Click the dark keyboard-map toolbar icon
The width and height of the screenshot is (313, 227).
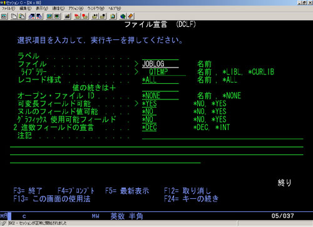[x=67, y=16]
